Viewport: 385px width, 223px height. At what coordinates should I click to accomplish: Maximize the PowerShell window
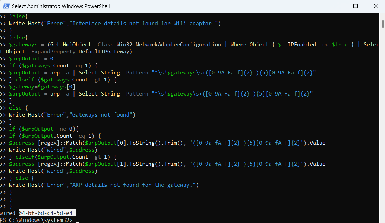coord(355,6)
